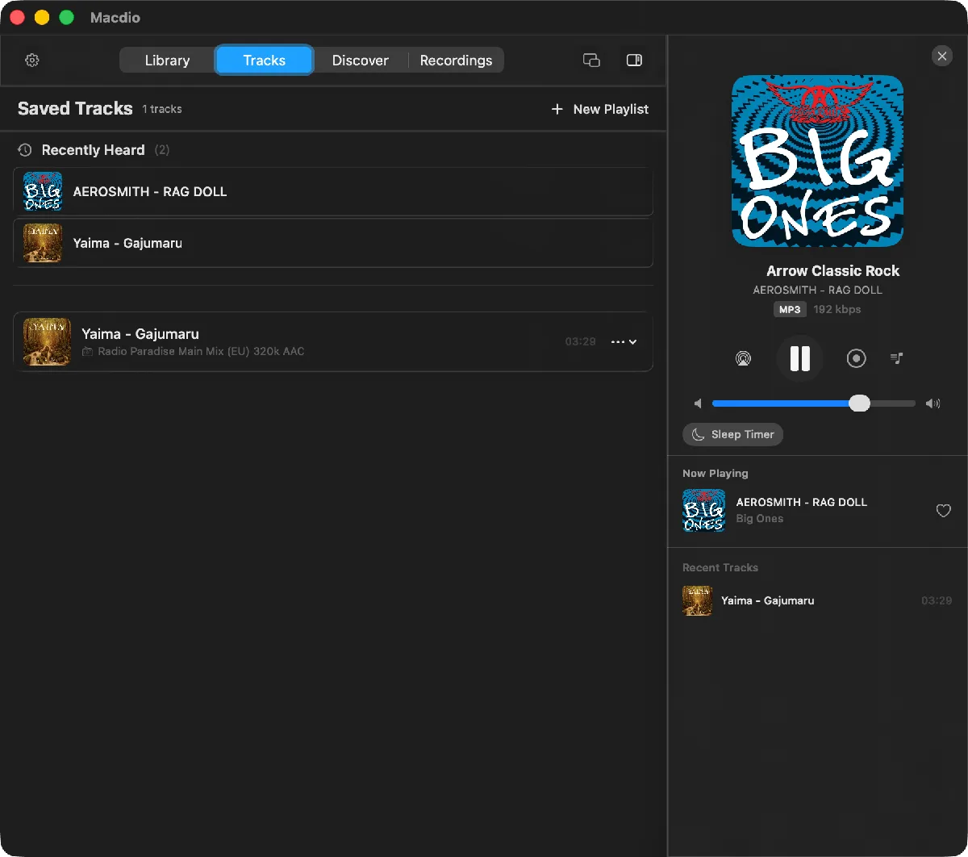Click the Recently Heard clock icon
This screenshot has height=857, width=968.
click(x=25, y=150)
